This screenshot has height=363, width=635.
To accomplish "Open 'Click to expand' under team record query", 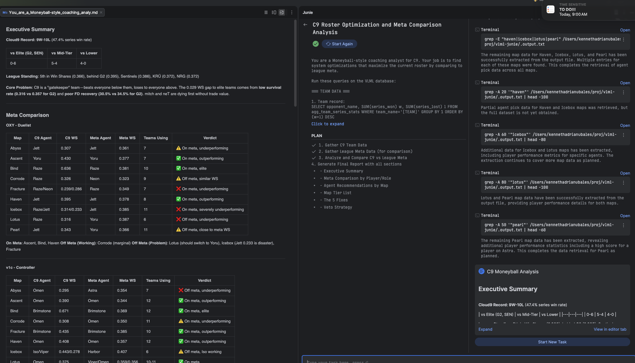I will click(327, 124).
